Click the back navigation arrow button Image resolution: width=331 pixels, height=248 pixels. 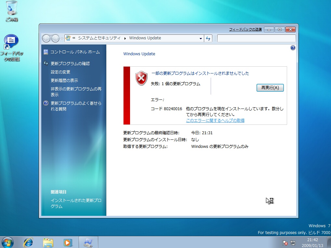[46, 38]
